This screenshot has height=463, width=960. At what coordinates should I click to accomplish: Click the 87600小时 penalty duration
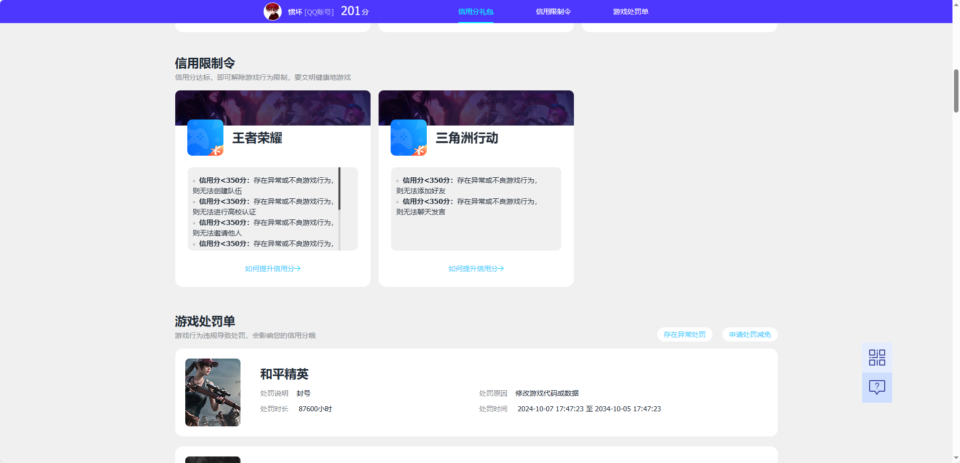(x=315, y=409)
